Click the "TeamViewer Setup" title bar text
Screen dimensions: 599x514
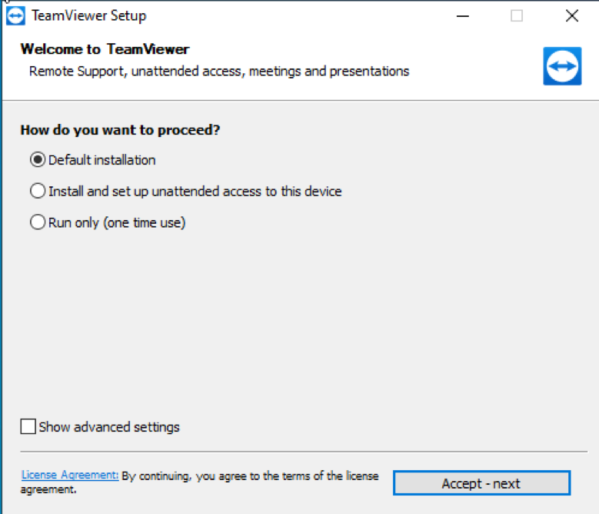tap(88, 15)
